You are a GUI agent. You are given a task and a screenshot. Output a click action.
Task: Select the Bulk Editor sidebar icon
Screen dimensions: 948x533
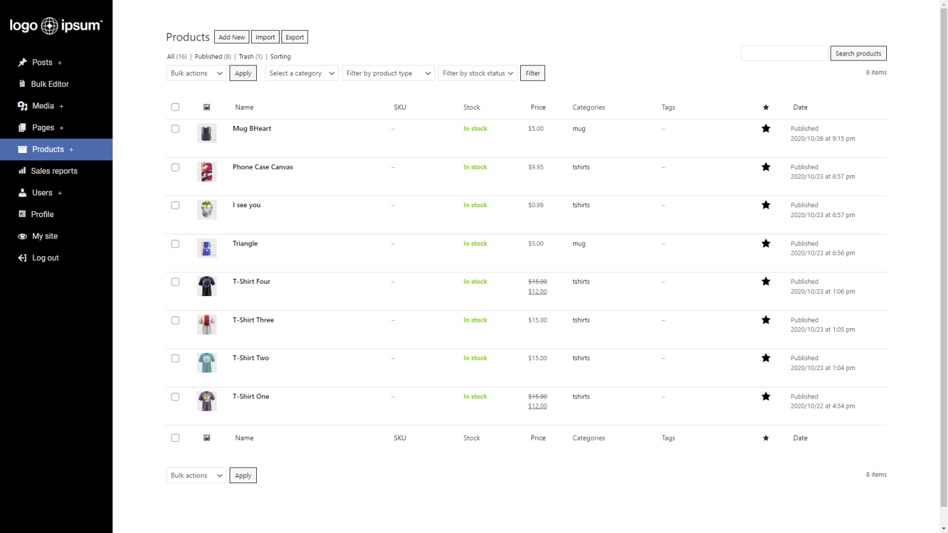23,84
